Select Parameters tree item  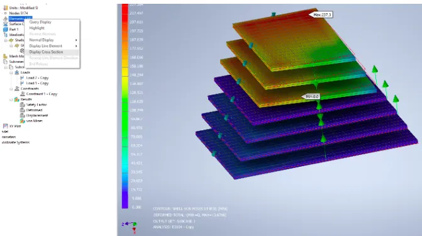click(8, 137)
